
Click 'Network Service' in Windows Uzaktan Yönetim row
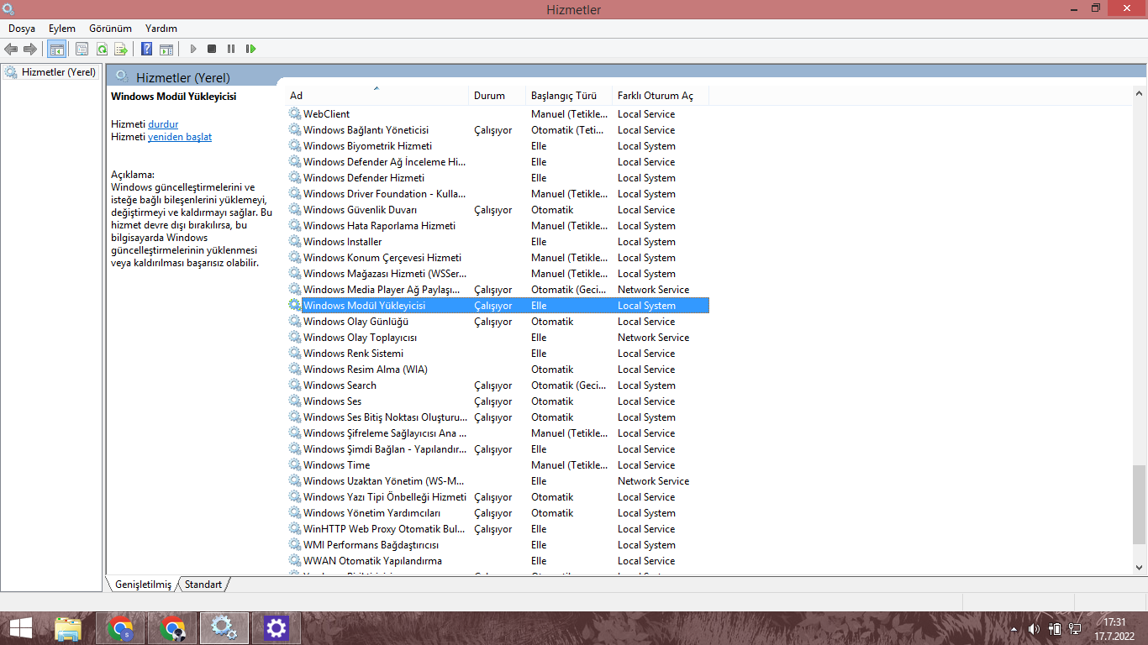(x=653, y=480)
